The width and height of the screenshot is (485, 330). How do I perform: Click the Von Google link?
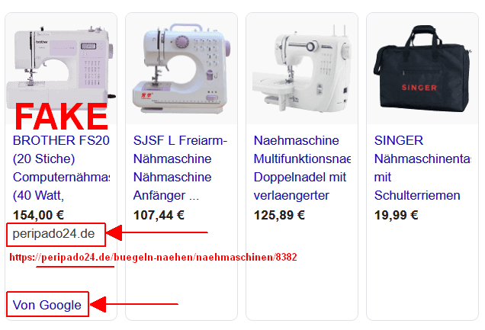(x=47, y=305)
